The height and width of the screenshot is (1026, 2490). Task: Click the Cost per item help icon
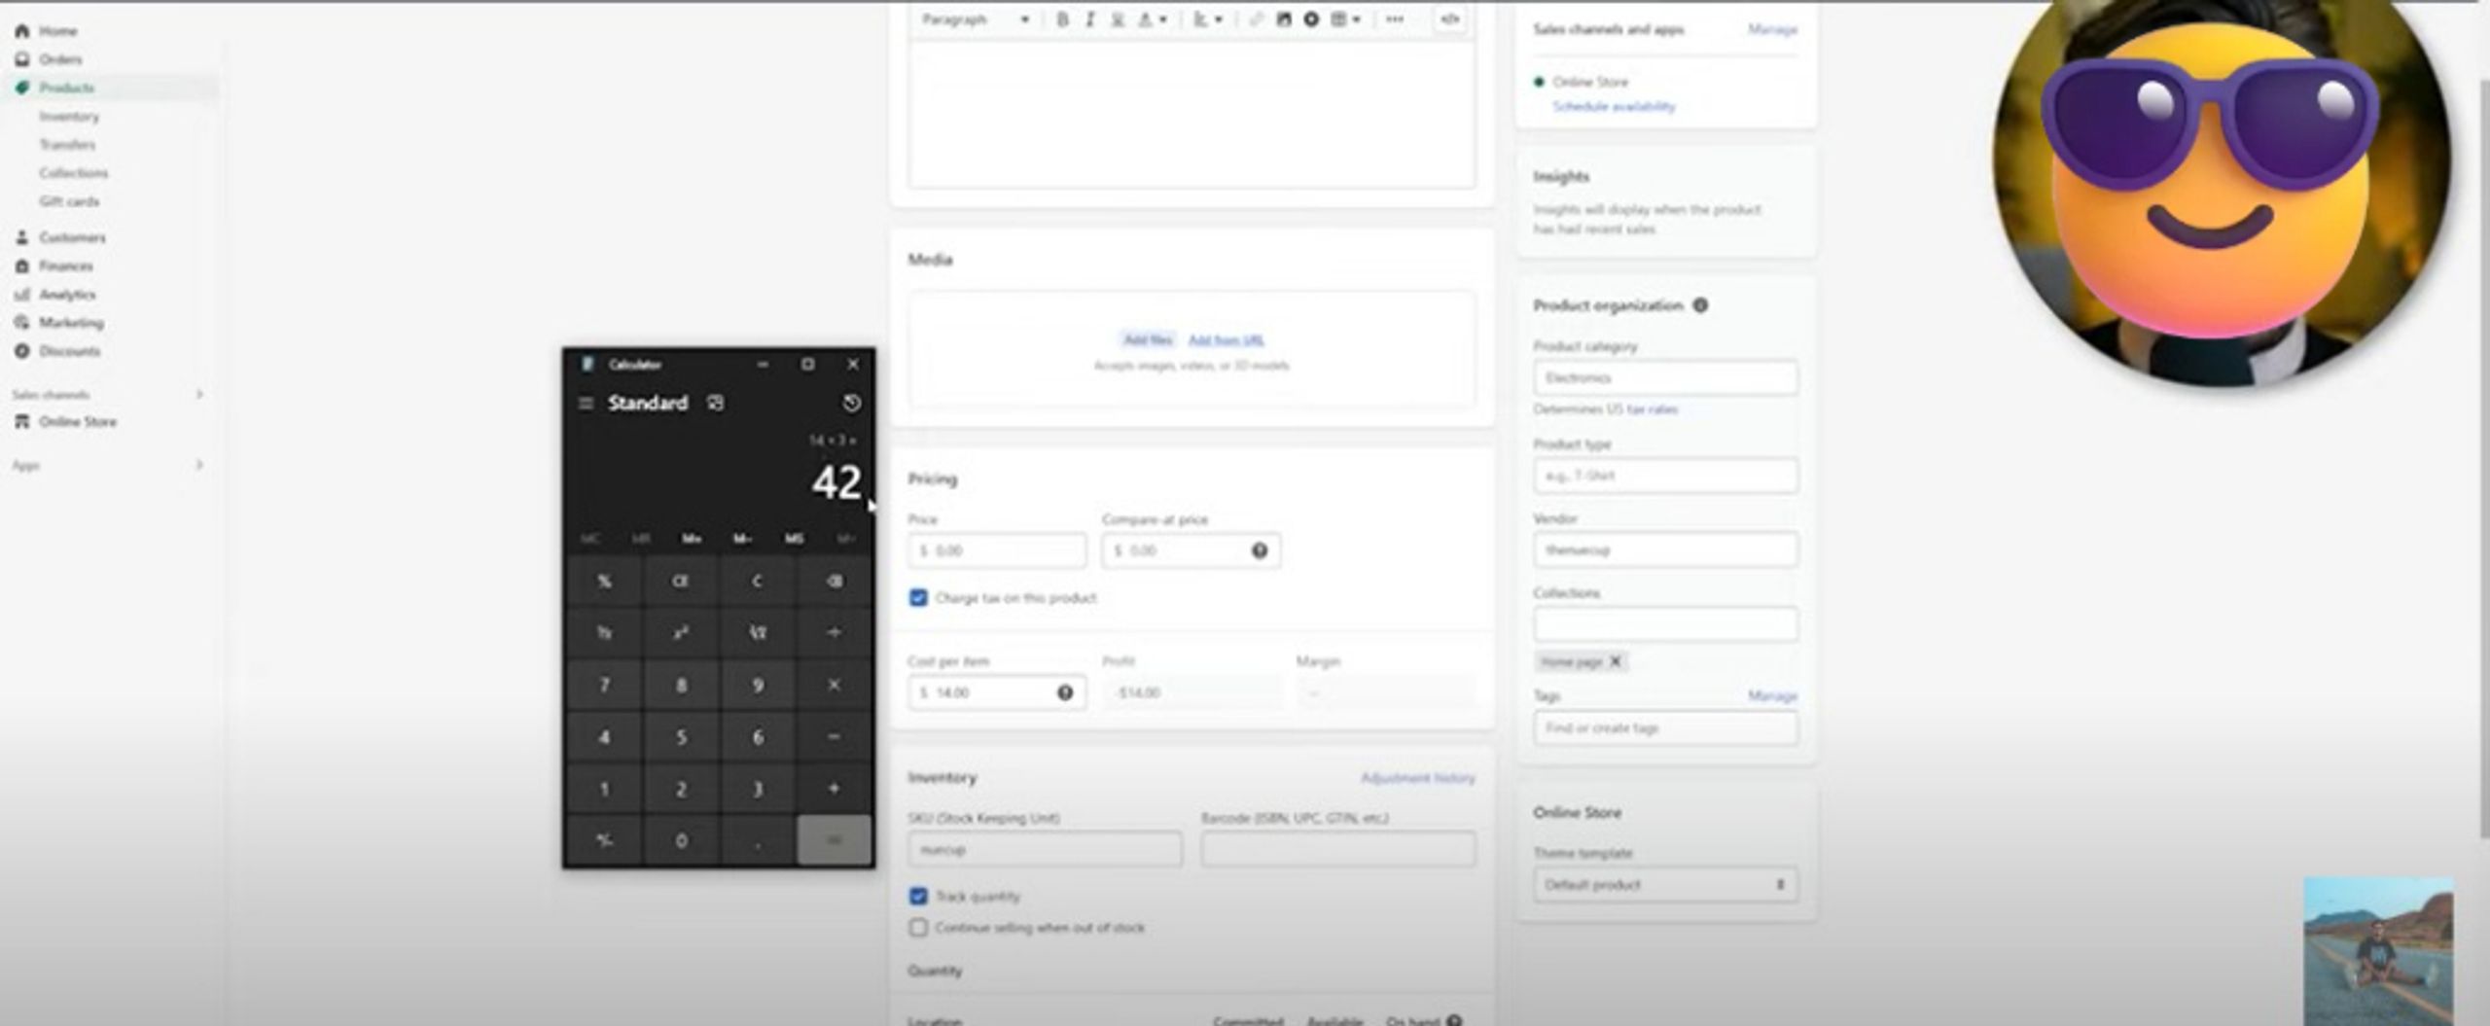tap(1065, 692)
